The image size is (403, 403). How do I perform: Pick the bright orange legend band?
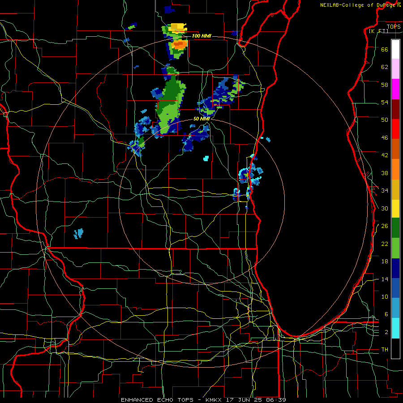[x=395, y=169]
